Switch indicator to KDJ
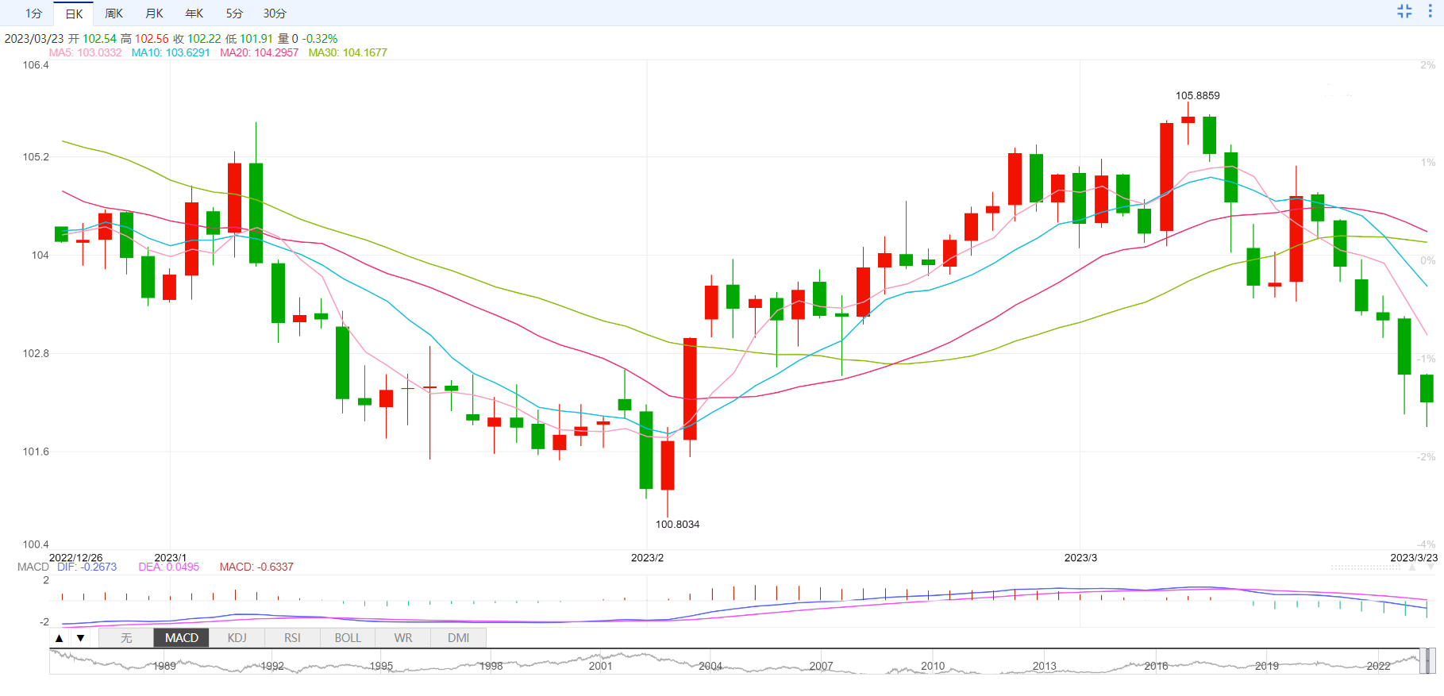 pos(237,638)
